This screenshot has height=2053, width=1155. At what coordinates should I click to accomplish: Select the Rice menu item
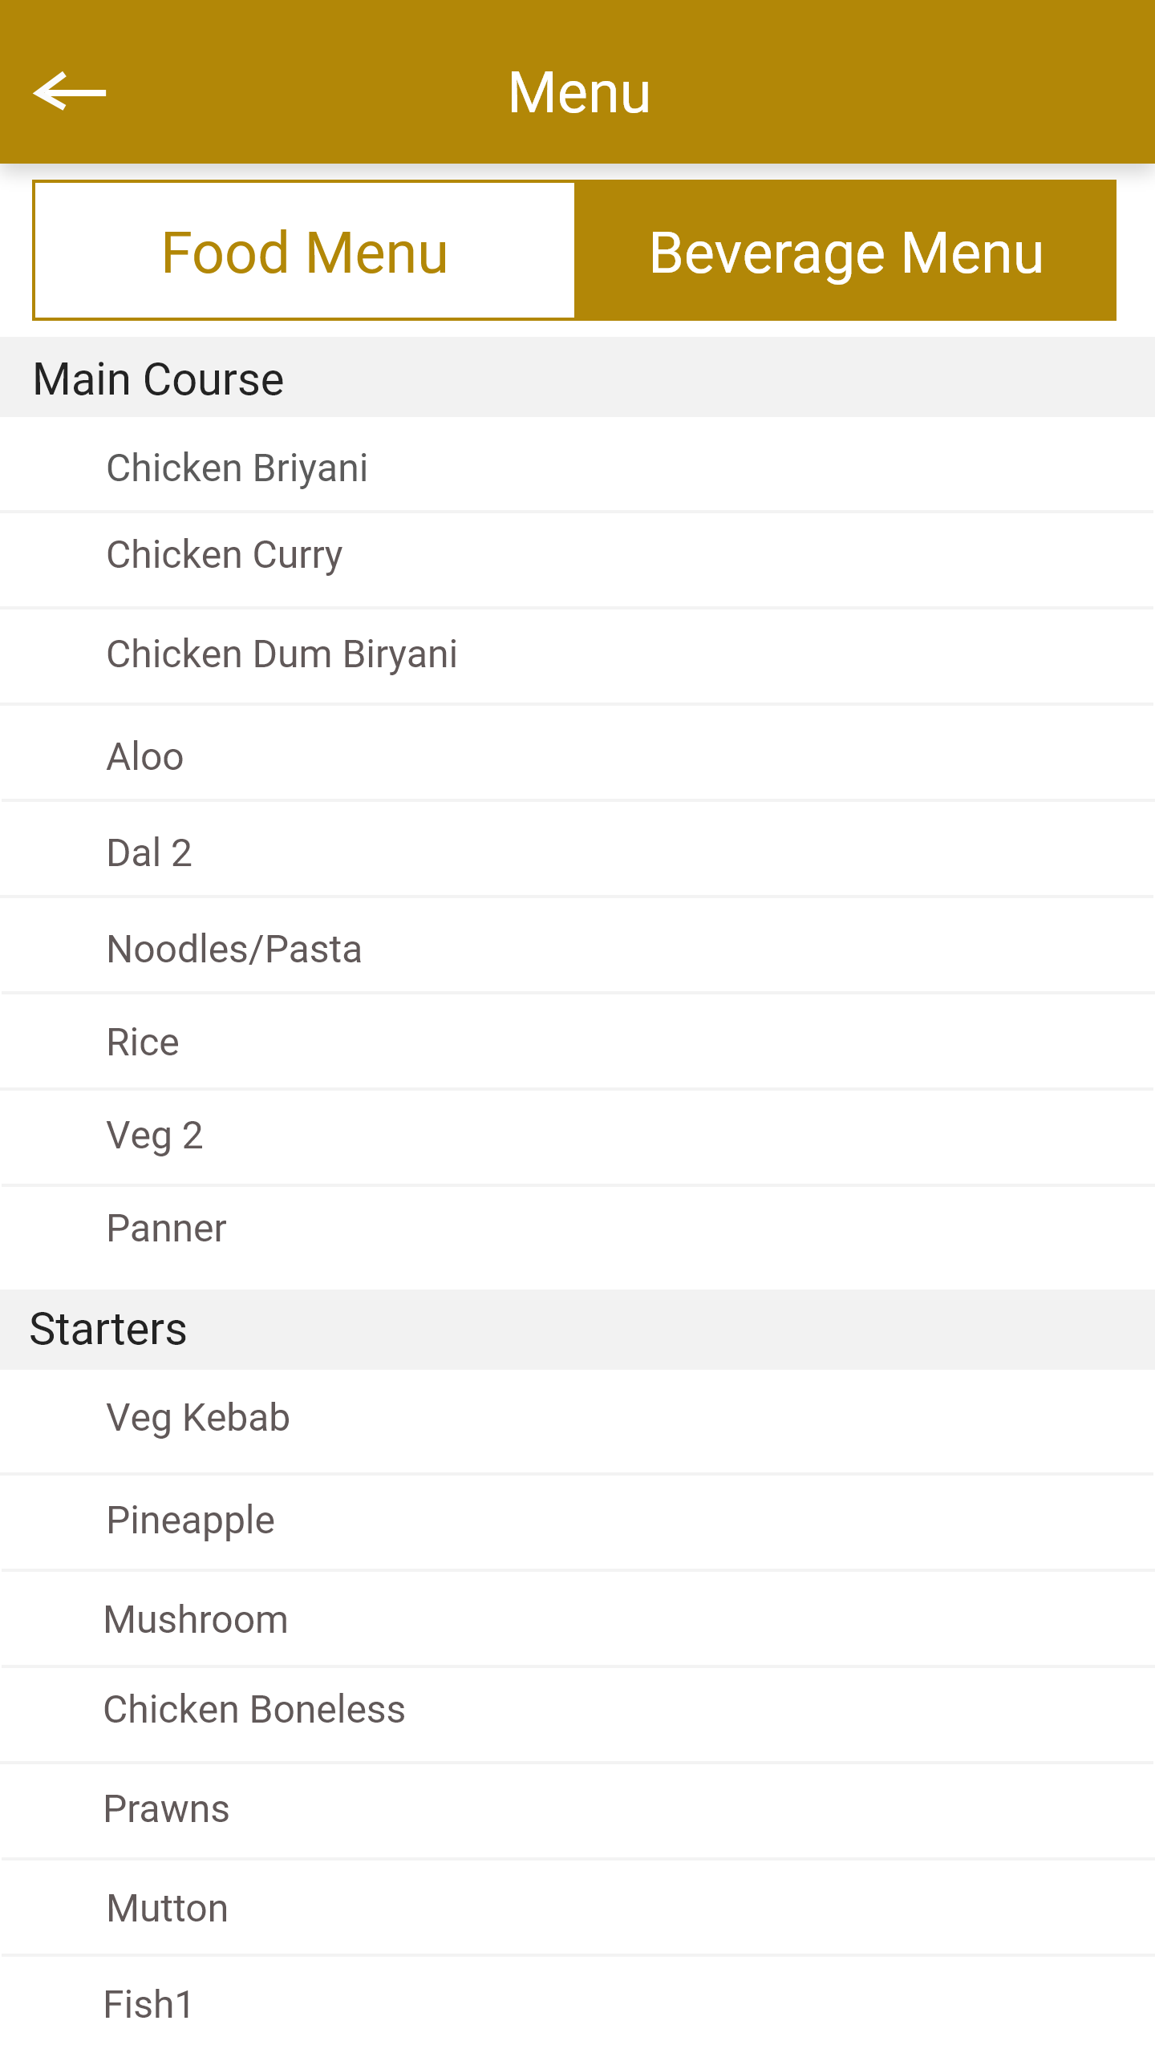click(x=143, y=1043)
